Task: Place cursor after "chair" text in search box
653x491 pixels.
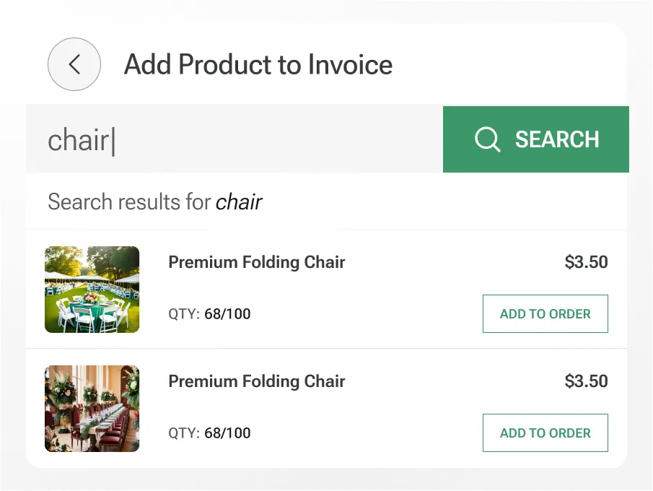Action: point(113,140)
